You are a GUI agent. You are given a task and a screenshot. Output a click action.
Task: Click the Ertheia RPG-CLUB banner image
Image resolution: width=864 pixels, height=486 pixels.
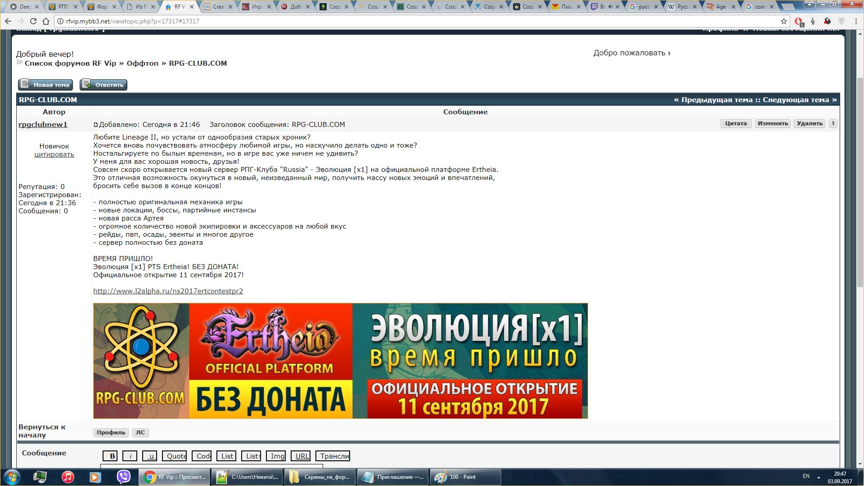tap(340, 361)
